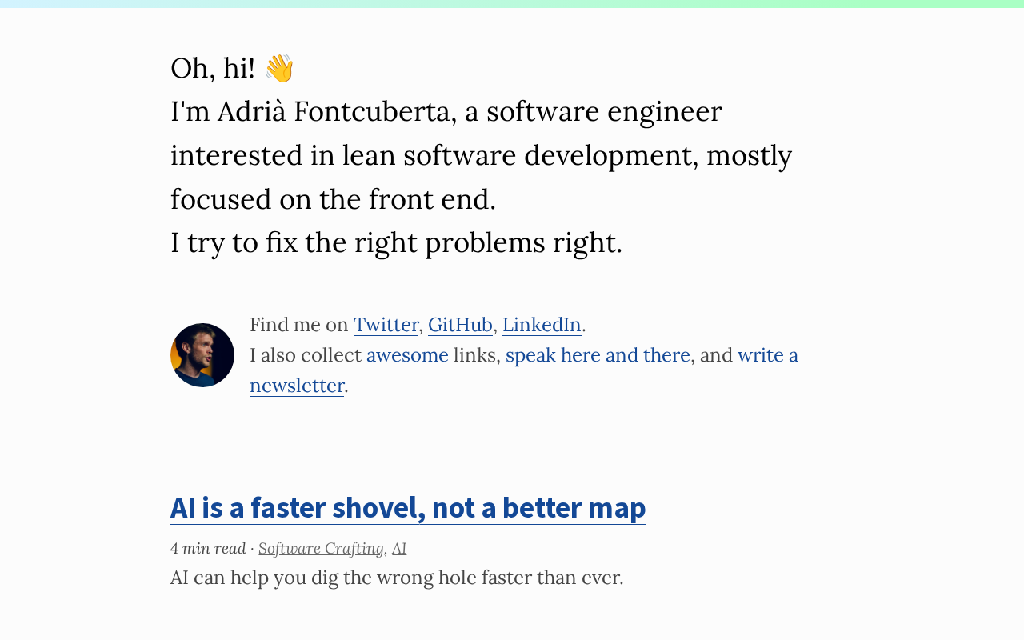Open the "speak here and there" link
Viewport: 1024px width, 640px height.
(598, 355)
